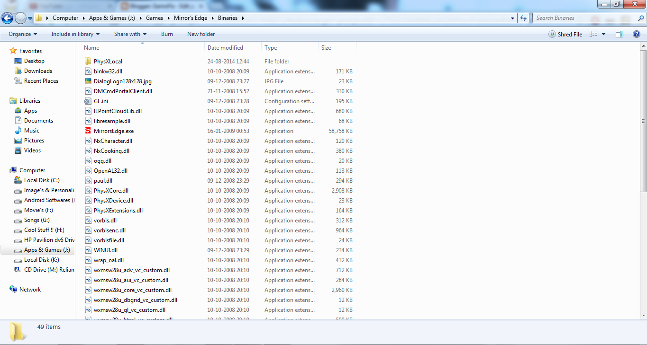Viewport: 647px width, 345px height.
Task: Click the Games breadcrumb in address bar
Action: [x=155, y=18]
